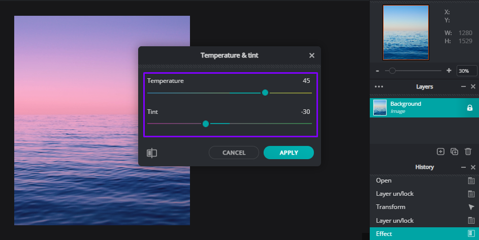The height and width of the screenshot is (240, 479).
Task: Click the document icon beside Effect
Action: (x=471, y=233)
